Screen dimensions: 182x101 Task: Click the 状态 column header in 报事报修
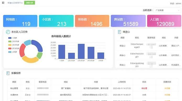144,82
